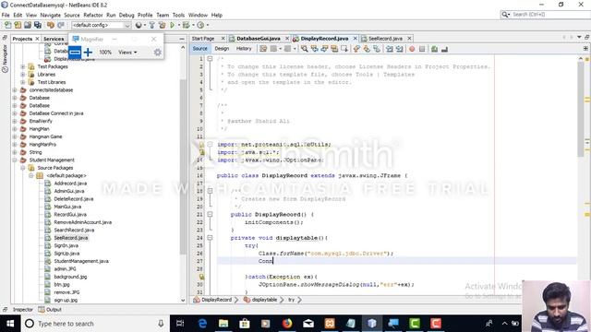Click the Projects panel vertical scrollbar
Screen dimensions: 591x332
click(183, 166)
